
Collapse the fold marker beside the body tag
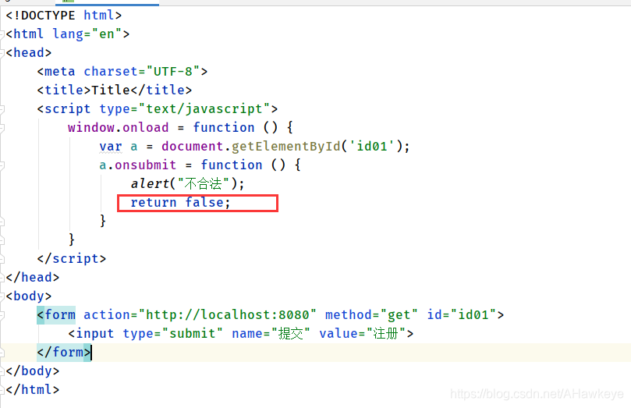click(x=2, y=296)
